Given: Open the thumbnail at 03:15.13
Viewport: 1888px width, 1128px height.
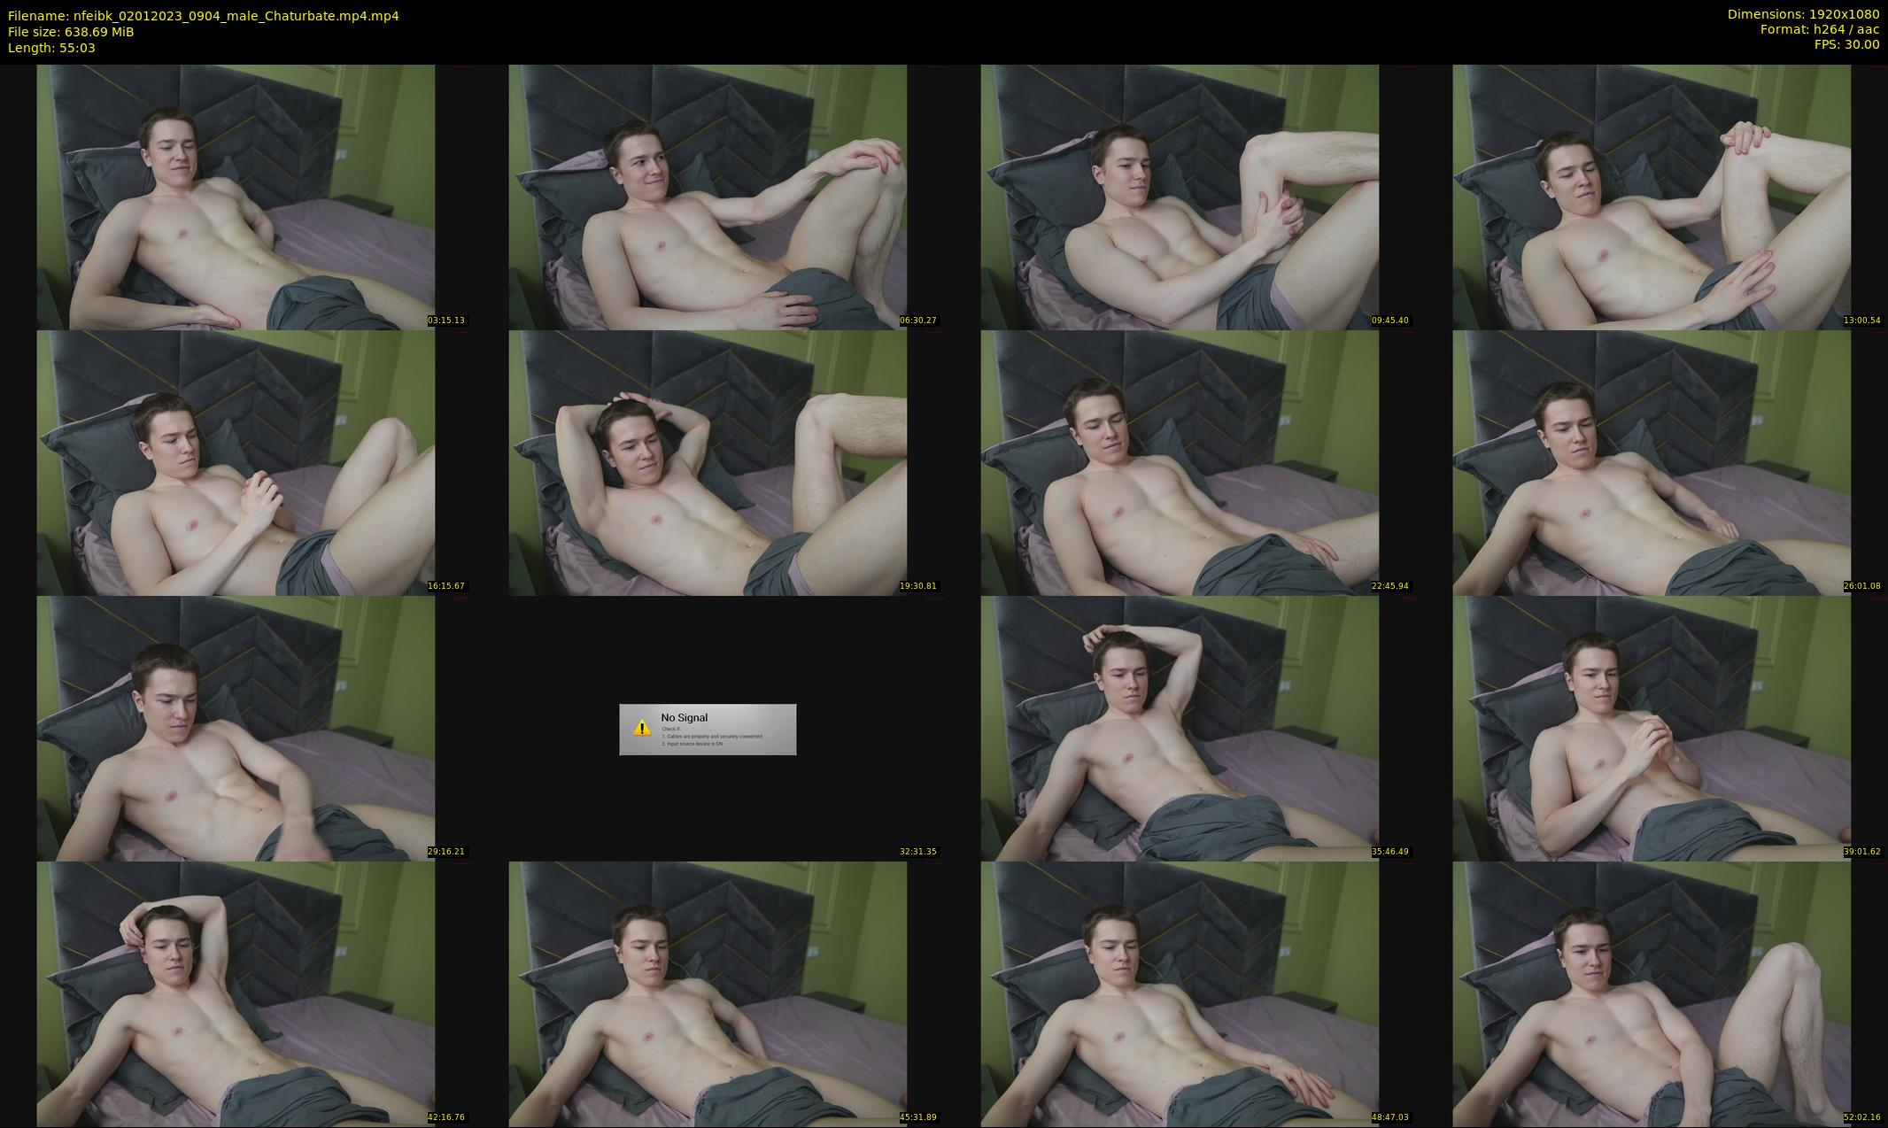Looking at the screenshot, I should tap(236, 197).
